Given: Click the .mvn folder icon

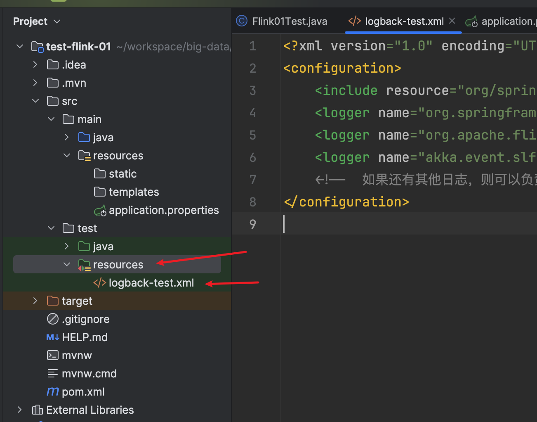Looking at the screenshot, I should coord(53,83).
